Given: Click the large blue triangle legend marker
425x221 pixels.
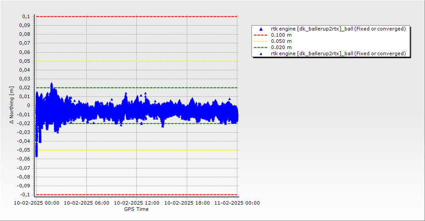Looking at the screenshot, I should tap(261, 29).
